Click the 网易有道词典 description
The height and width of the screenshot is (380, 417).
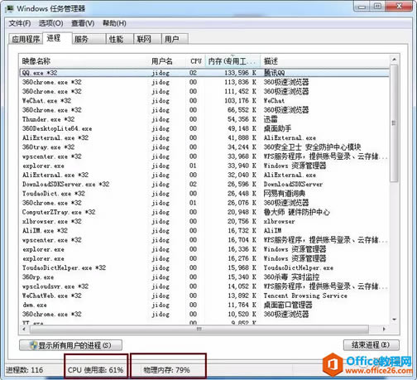pos(285,194)
